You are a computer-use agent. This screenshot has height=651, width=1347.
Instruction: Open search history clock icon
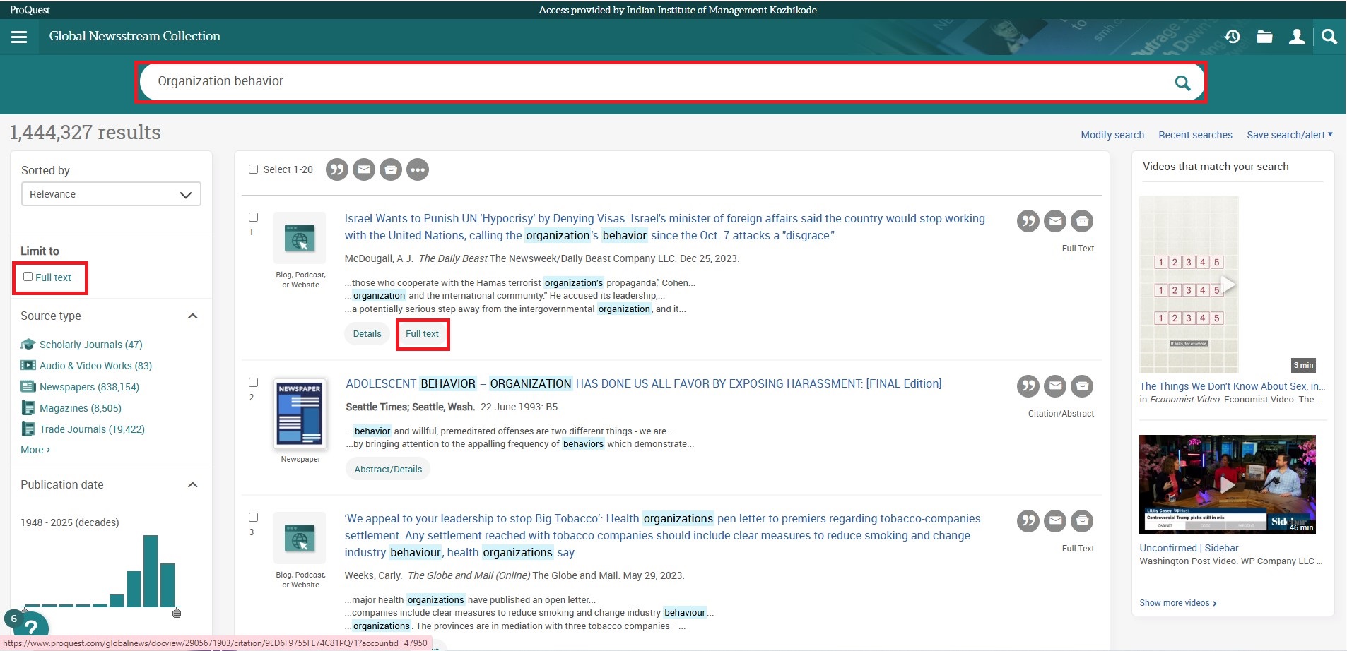click(1233, 37)
